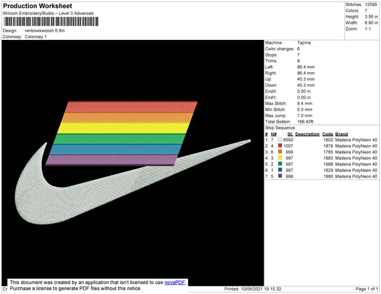
Task: Click the 'Production Worksheet' title
Action: pos(37,6)
